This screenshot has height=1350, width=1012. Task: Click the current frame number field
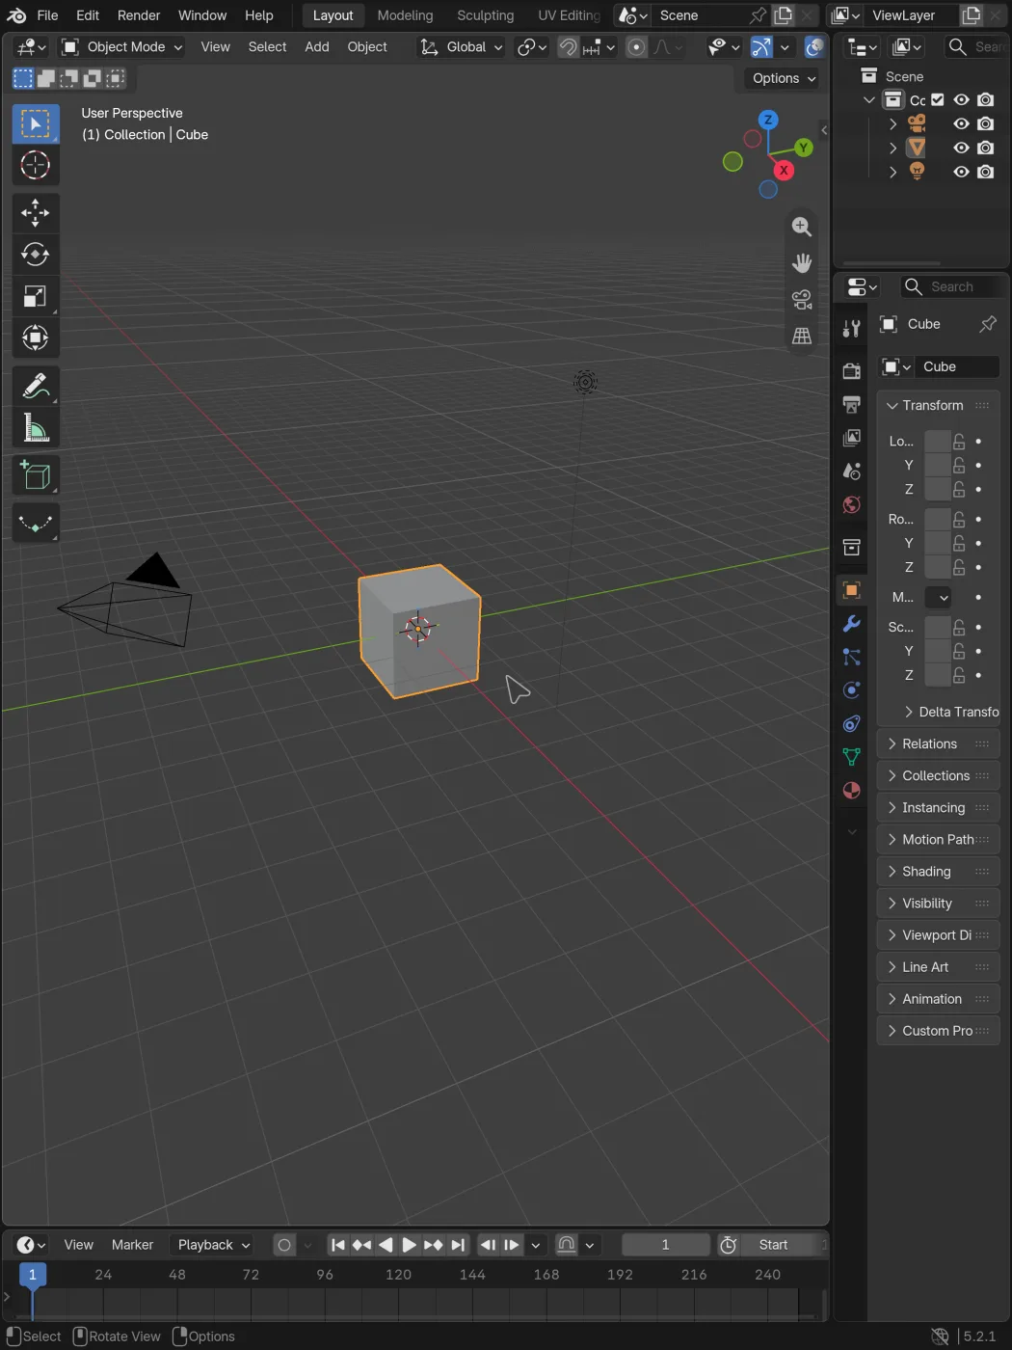click(x=665, y=1245)
